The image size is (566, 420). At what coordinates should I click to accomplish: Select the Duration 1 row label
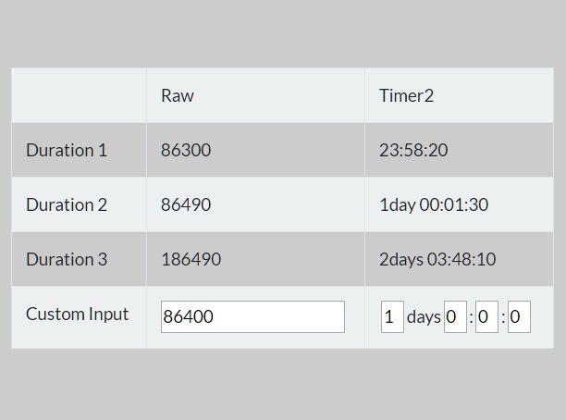(67, 150)
